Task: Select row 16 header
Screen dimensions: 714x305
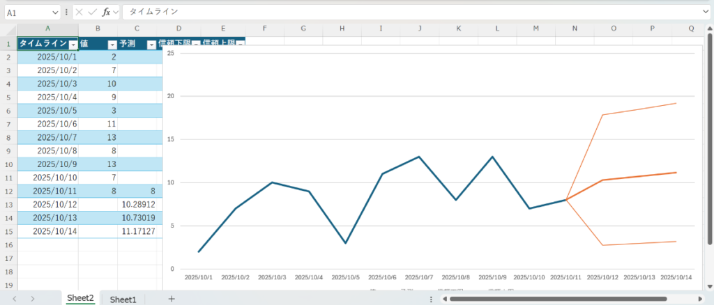Action: (8, 245)
